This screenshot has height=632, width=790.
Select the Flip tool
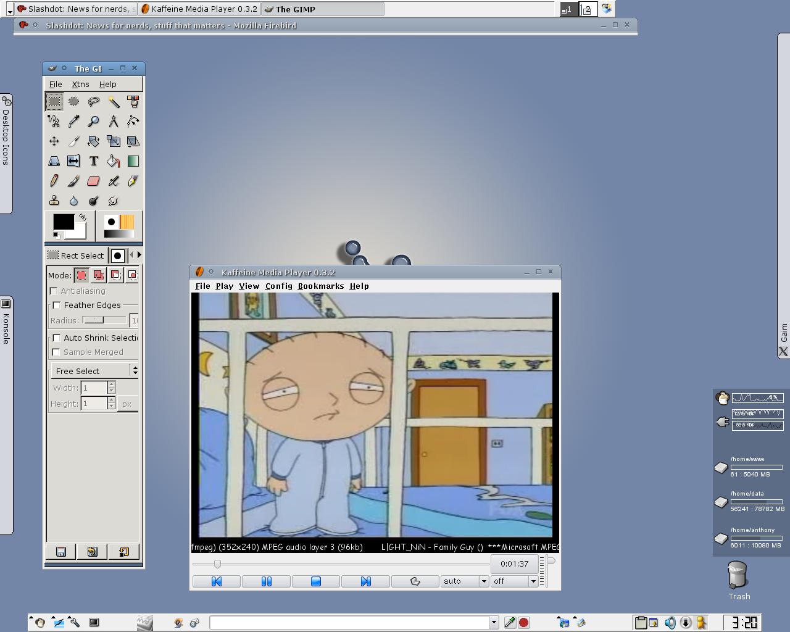point(74,161)
